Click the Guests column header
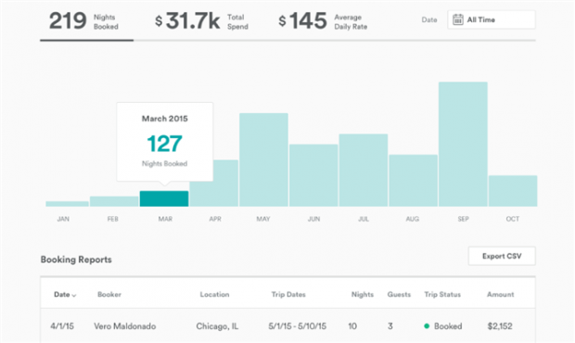This screenshot has width=575, height=343. point(399,294)
